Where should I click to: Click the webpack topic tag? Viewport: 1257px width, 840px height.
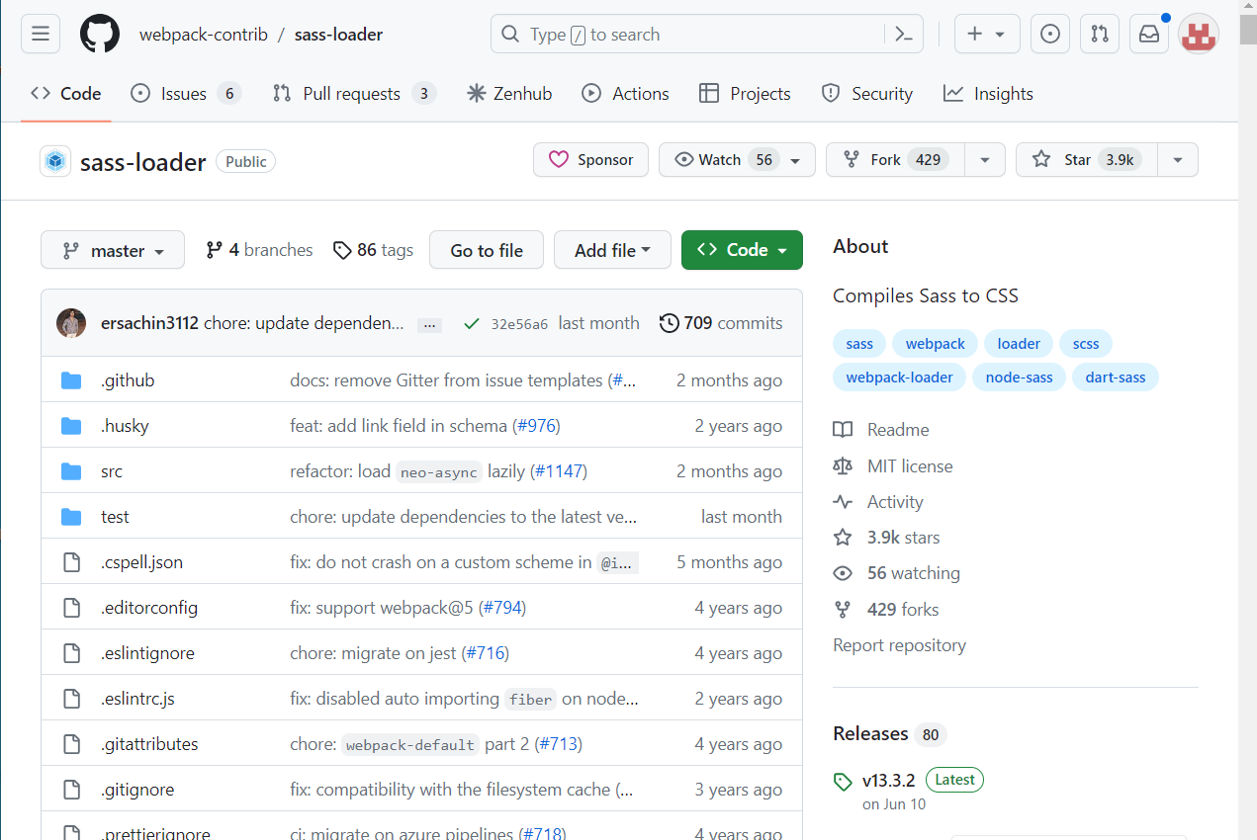click(x=935, y=344)
